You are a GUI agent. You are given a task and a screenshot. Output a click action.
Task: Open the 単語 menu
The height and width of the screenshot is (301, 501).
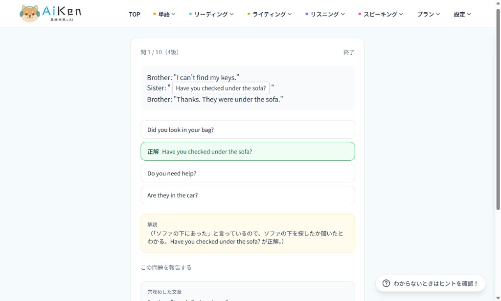pyautogui.click(x=164, y=14)
